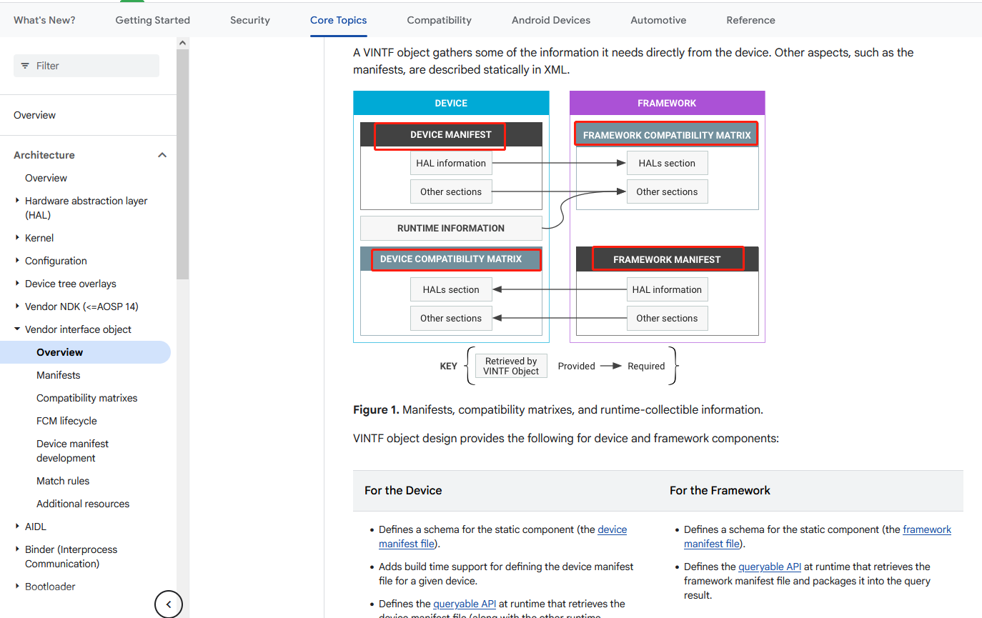The width and height of the screenshot is (982, 618).
Task: Open the Getting Started tab
Action: 153,20
